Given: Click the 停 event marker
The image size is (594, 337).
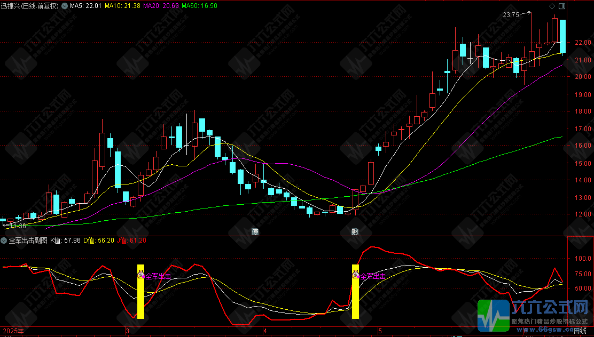Looking at the screenshot, I should 255,231.
